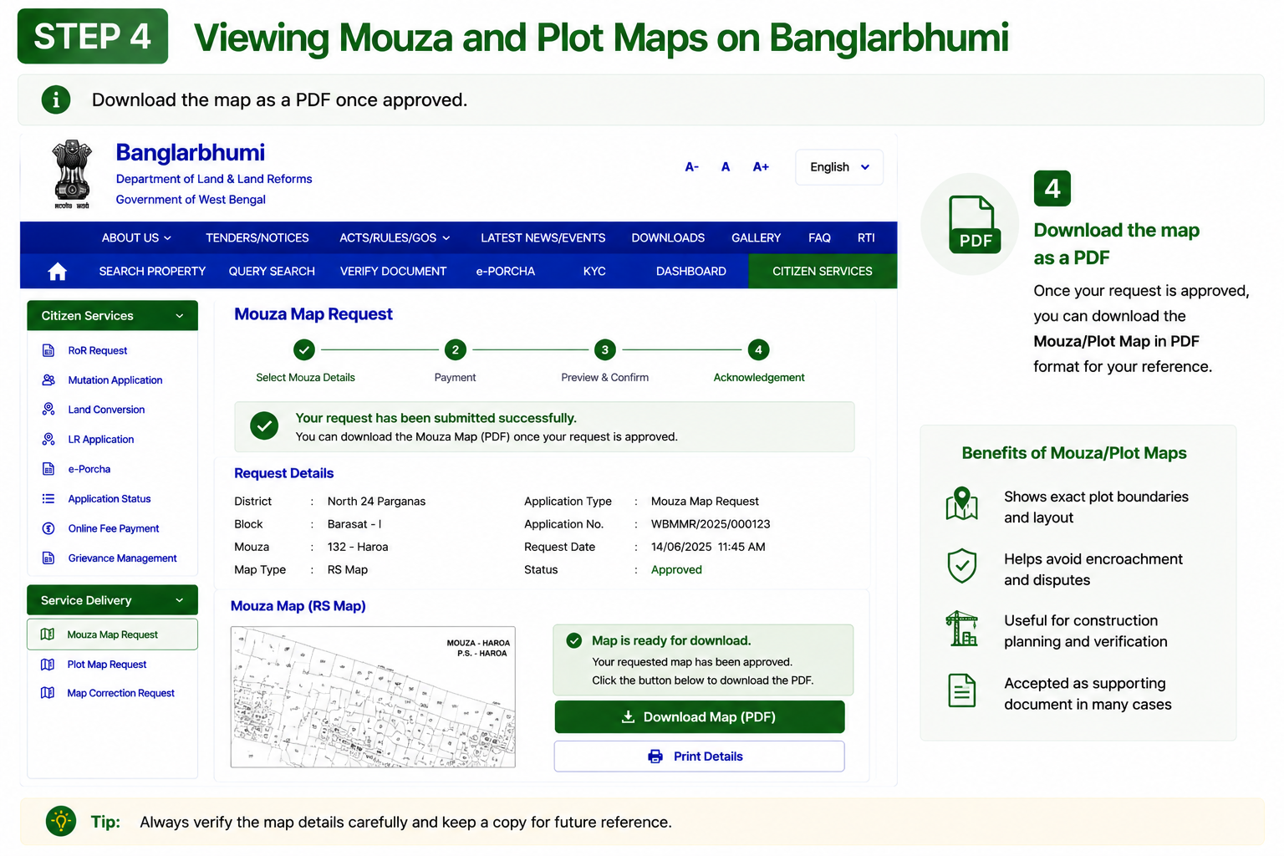Decrease font size with A- control
Image resolution: width=1284 pixels, height=856 pixels.
pos(691,167)
